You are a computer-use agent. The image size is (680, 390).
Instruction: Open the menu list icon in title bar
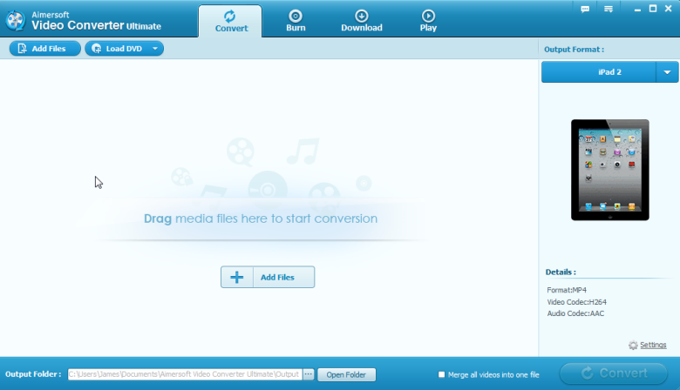tap(609, 9)
